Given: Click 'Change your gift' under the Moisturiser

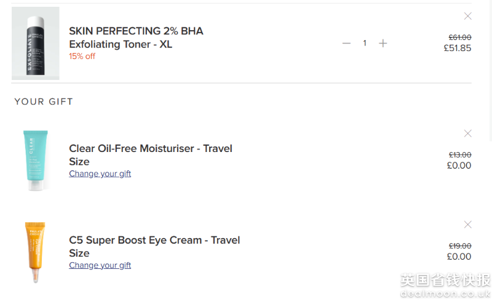Looking at the screenshot, I should pyautogui.click(x=100, y=174).
